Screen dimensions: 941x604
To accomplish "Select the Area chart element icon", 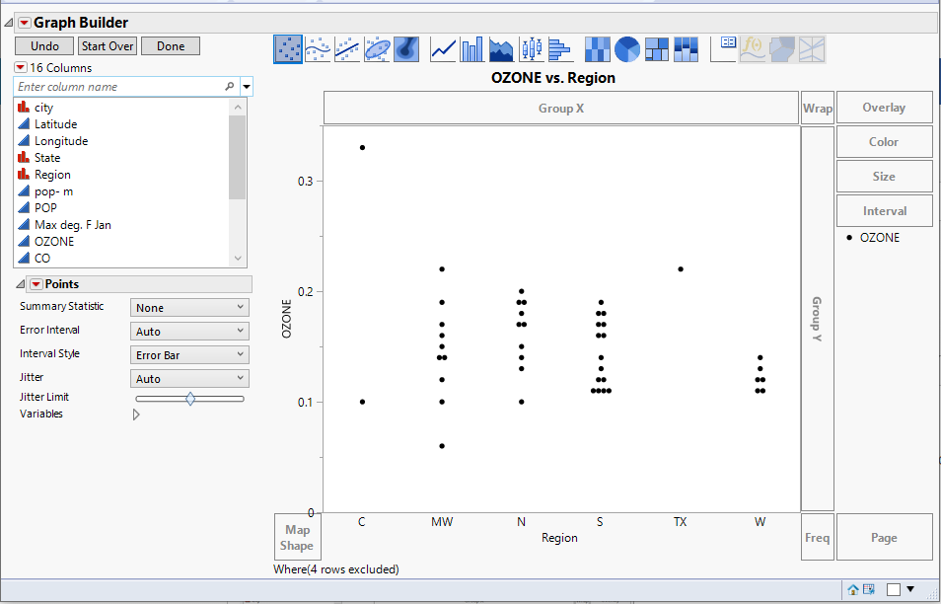I will click(x=499, y=49).
